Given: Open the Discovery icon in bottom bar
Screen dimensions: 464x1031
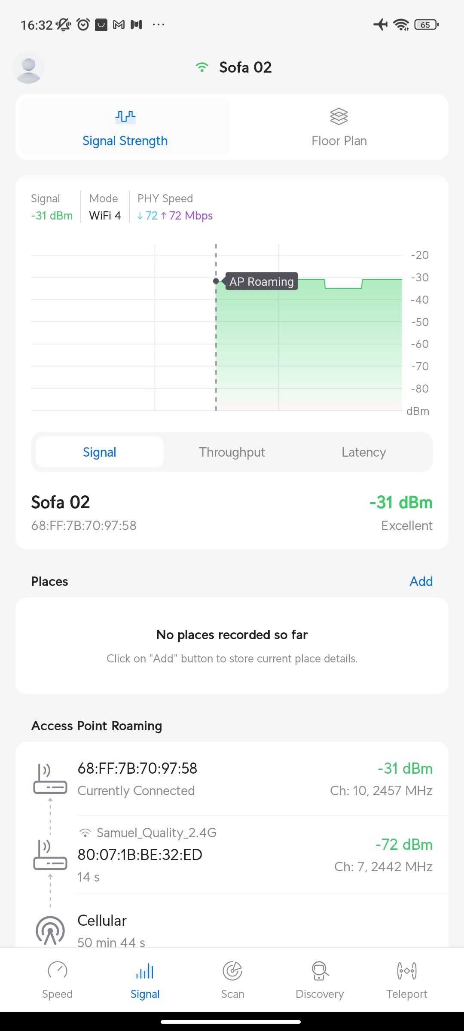Looking at the screenshot, I should coord(320,970).
